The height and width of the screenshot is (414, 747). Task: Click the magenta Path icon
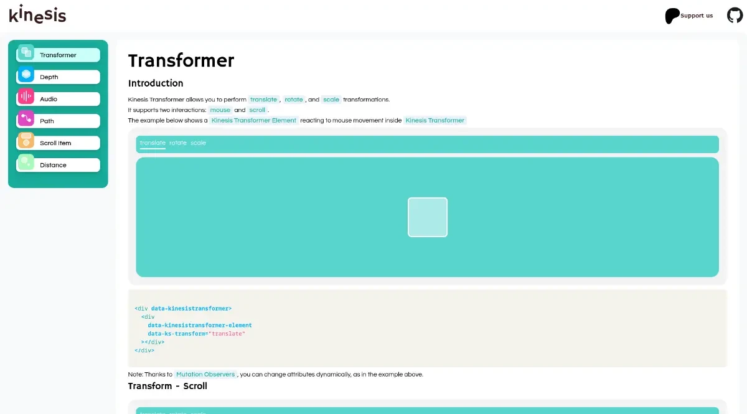pos(26,119)
